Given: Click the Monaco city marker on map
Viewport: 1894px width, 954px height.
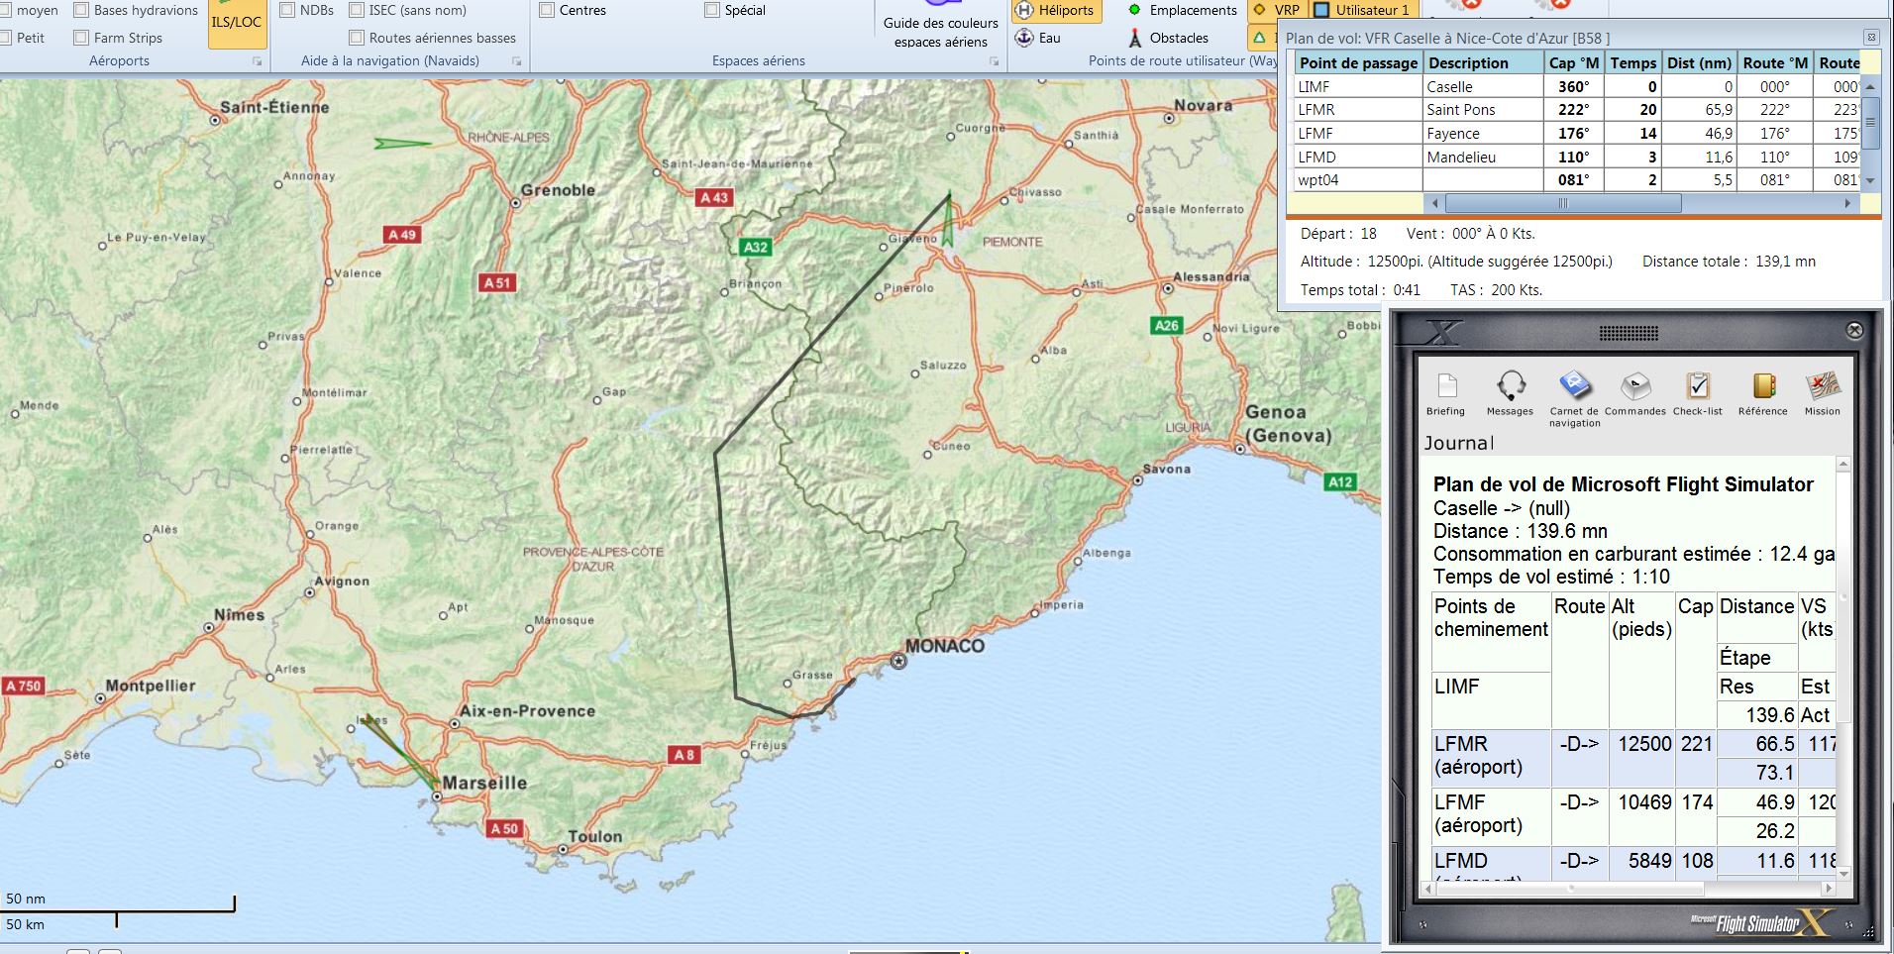Looking at the screenshot, I should (x=898, y=661).
